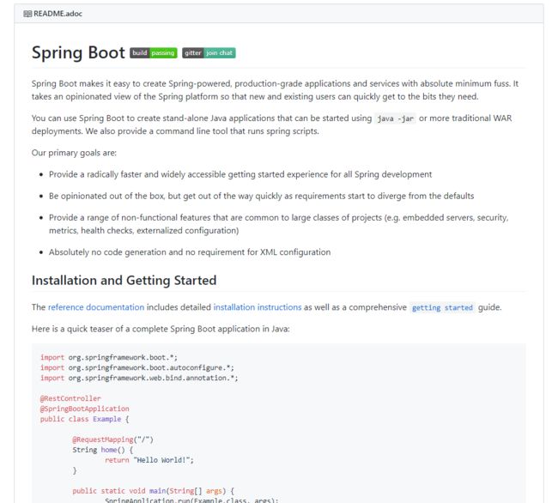Viewport: 558px width, 503px height.
Task: Click the paragraph beginning 'Spring Boot makes it easy'
Action: 275,90
